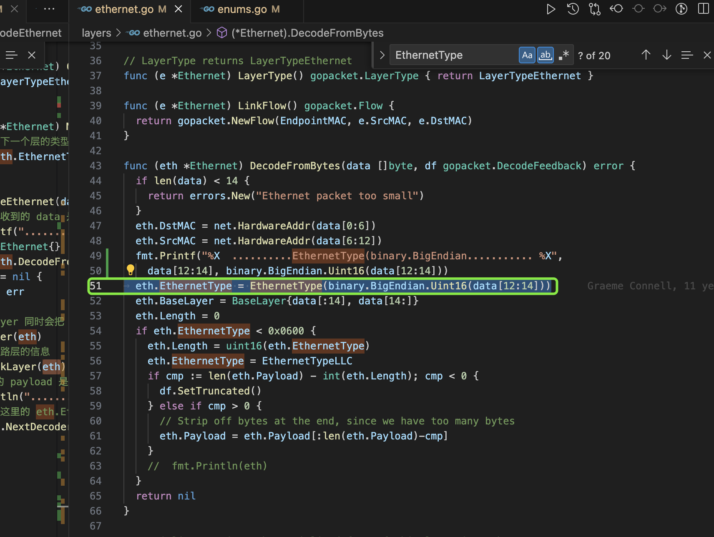This screenshot has width=714, height=537.
Task: Open timeline history clock icon
Action: click(573, 9)
